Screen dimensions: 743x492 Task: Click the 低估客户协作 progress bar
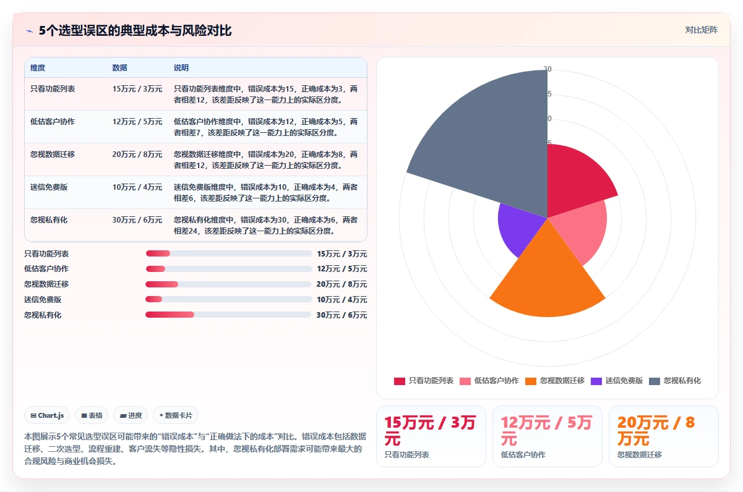coord(229,269)
